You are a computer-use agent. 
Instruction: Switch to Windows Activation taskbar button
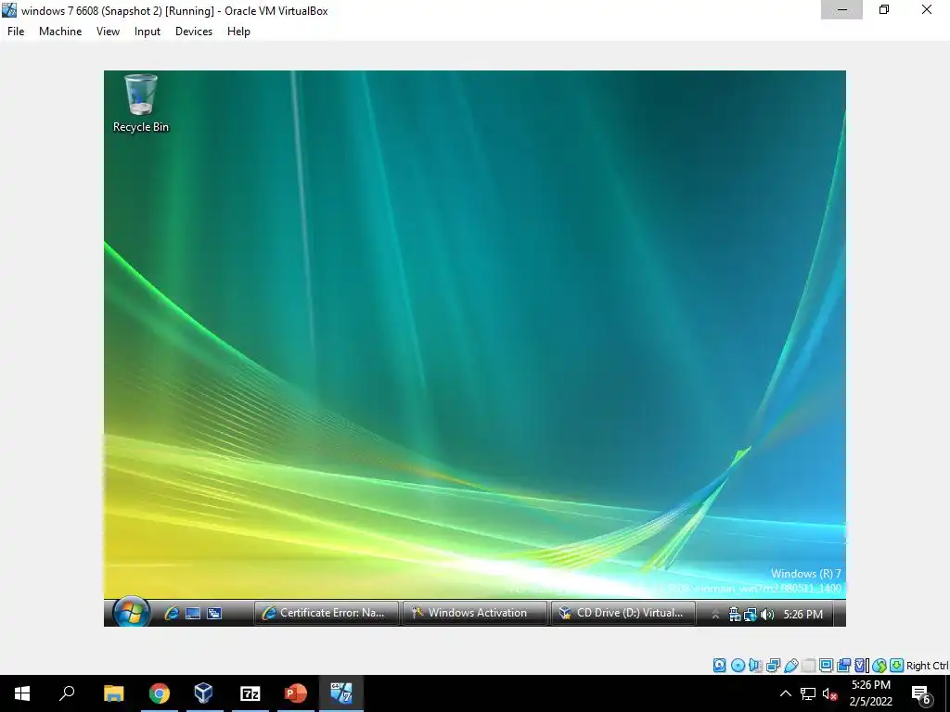click(475, 613)
